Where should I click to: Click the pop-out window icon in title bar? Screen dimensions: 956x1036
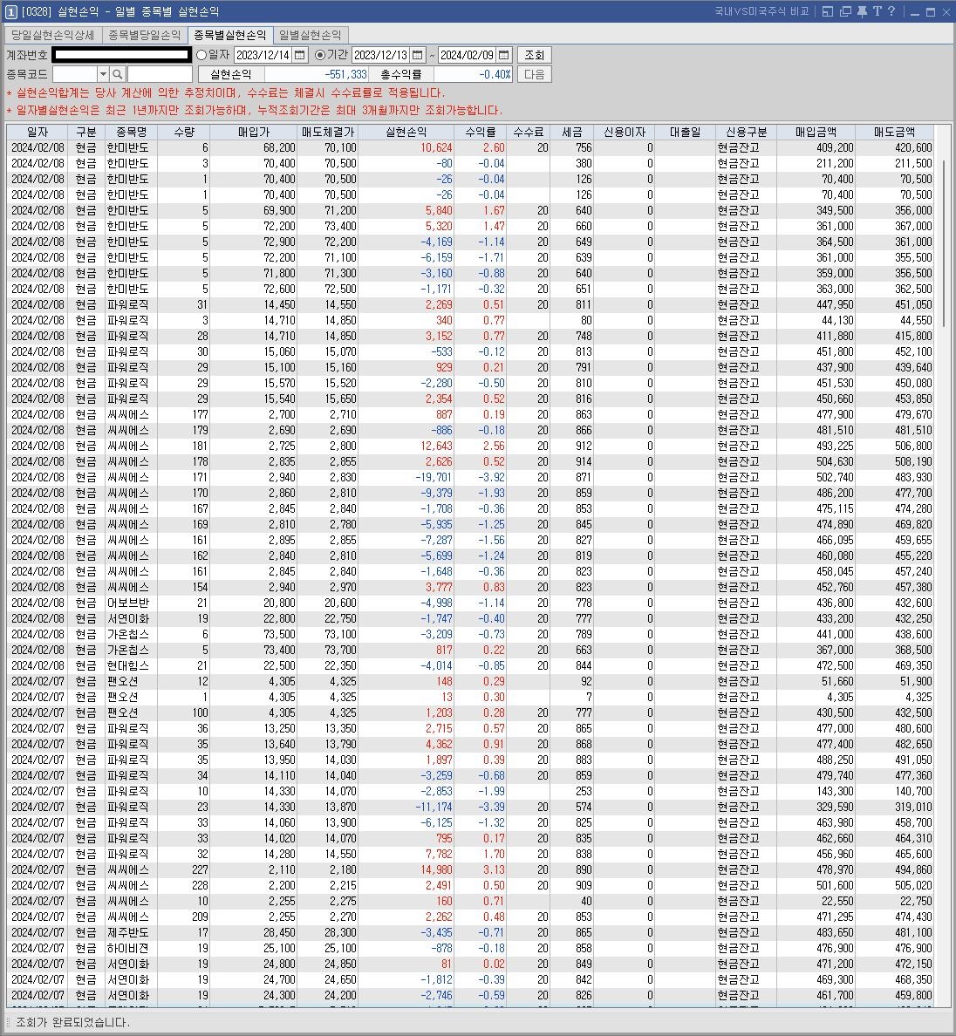click(x=827, y=11)
